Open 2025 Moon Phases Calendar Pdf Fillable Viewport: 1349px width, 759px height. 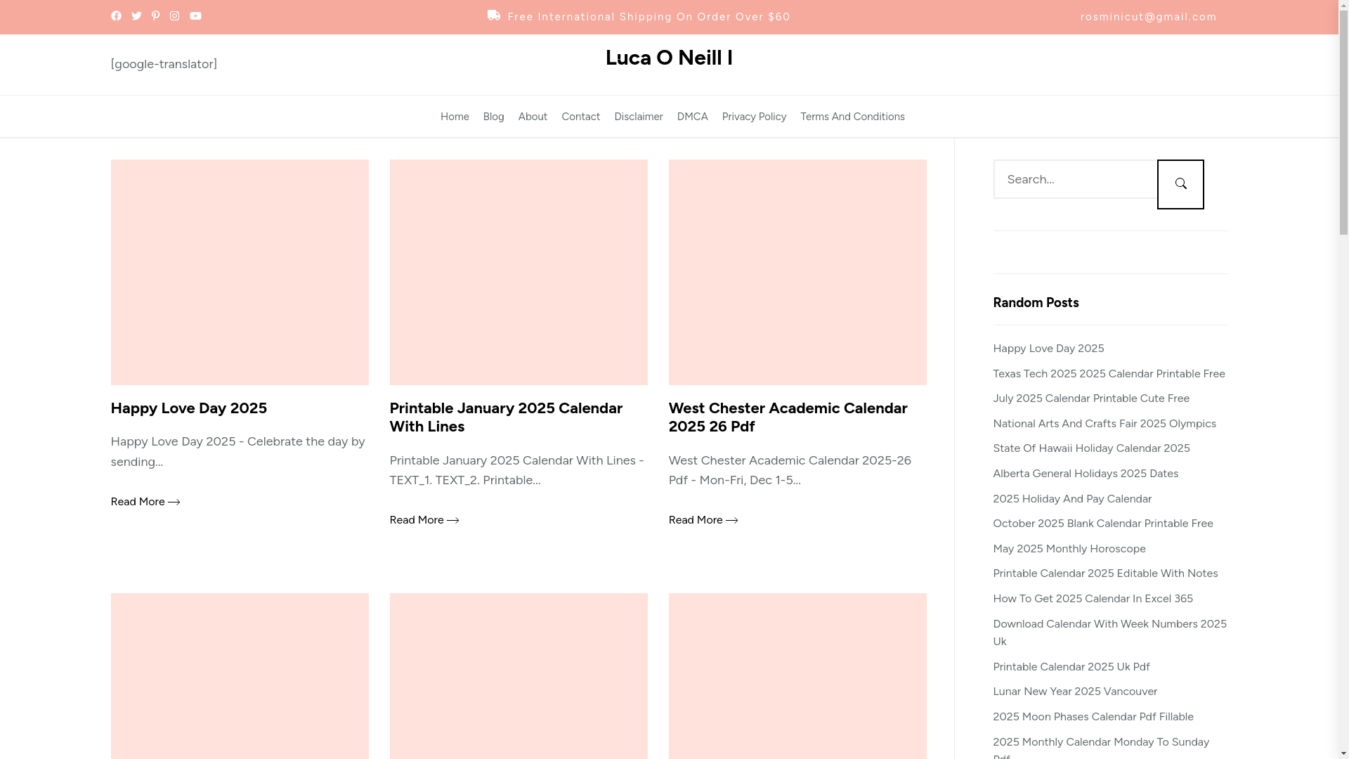coord(1093,717)
